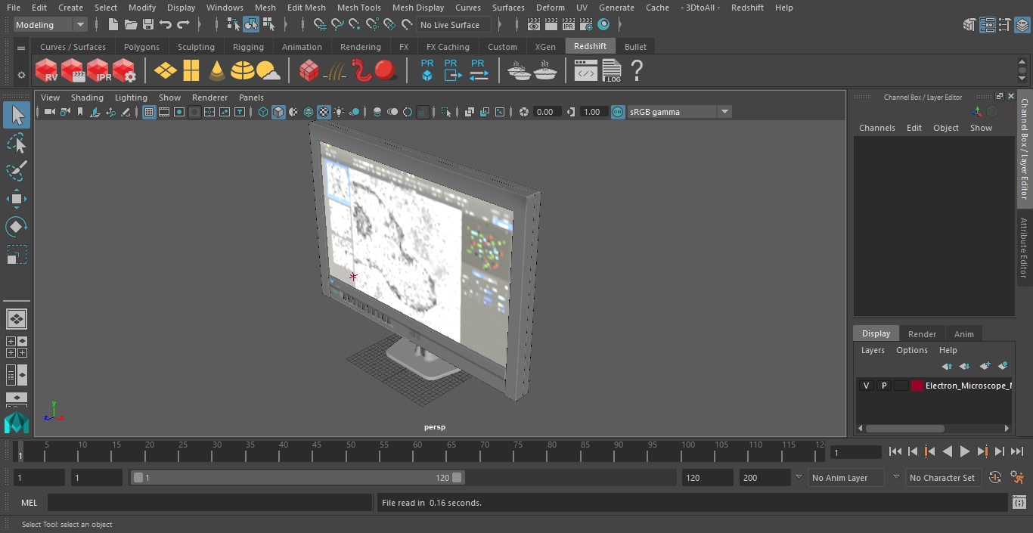Play forward in the timeline controls
Image resolution: width=1033 pixels, height=533 pixels.
coord(964,451)
